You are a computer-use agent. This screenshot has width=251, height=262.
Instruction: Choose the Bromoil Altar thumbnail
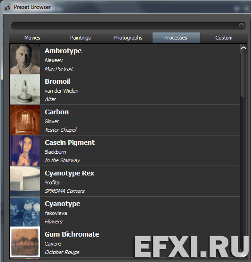click(25, 89)
